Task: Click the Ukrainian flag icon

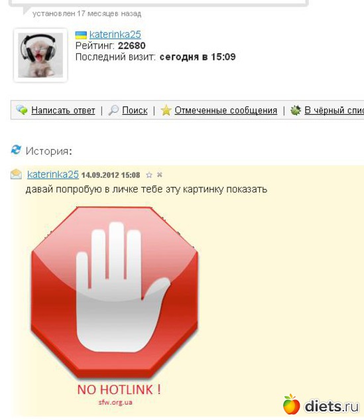Action: coord(81,35)
